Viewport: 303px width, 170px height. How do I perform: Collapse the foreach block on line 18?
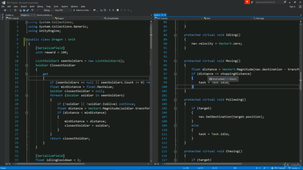pos(27,95)
